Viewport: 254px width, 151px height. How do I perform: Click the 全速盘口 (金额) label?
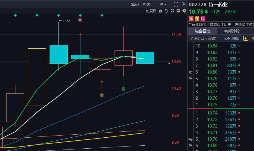(x=203, y=38)
